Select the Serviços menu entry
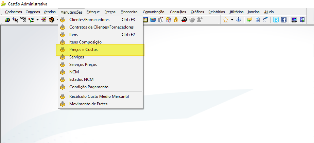The width and height of the screenshot is (314, 143). click(x=101, y=57)
